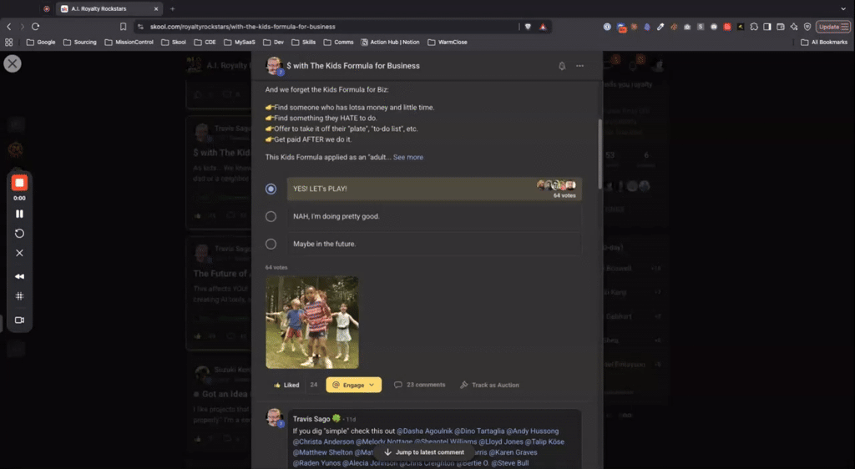Click the rewind icon in the recorder panel
The height and width of the screenshot is (469, 855).
pos(20,277)
